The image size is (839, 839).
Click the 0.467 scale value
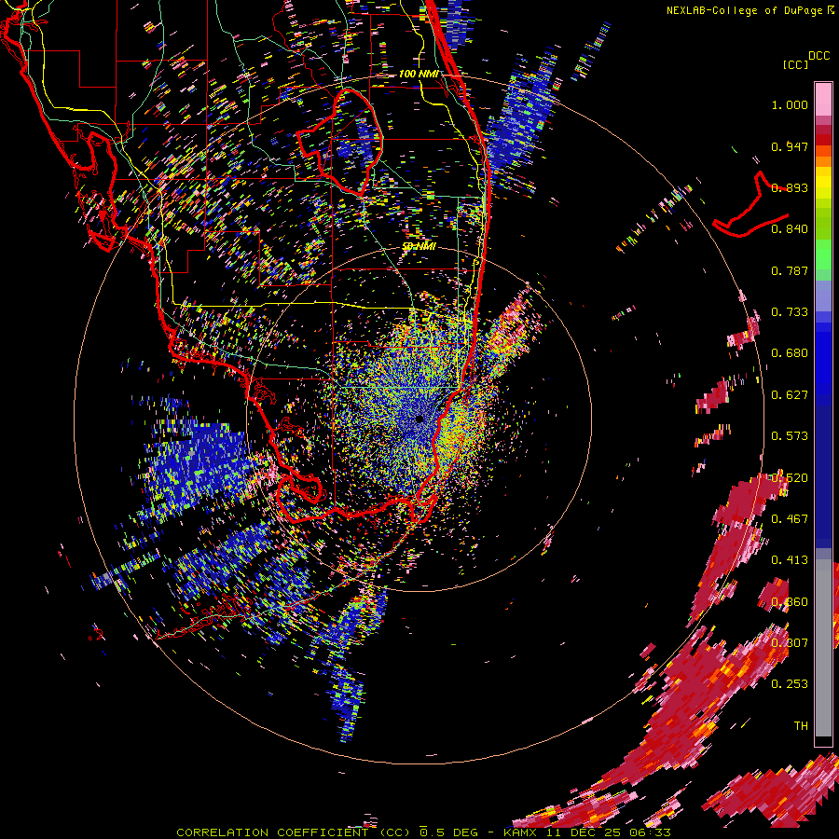click(x=790, y=519)
